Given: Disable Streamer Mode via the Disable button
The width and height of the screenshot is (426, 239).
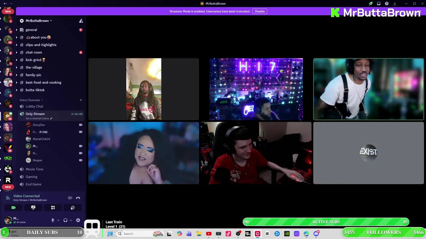Looking at the screenshot, I should [260, 11].
